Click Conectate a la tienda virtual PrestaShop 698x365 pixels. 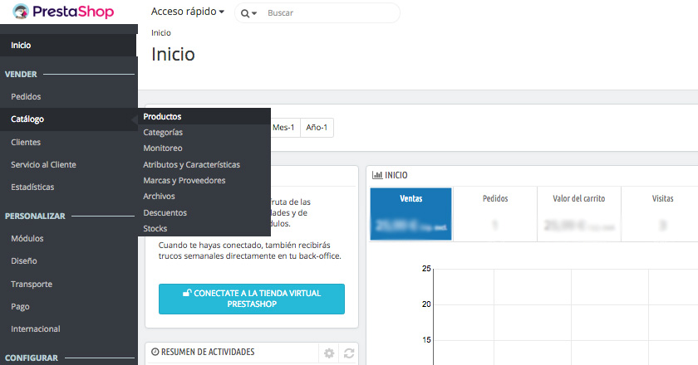[252, 299]
